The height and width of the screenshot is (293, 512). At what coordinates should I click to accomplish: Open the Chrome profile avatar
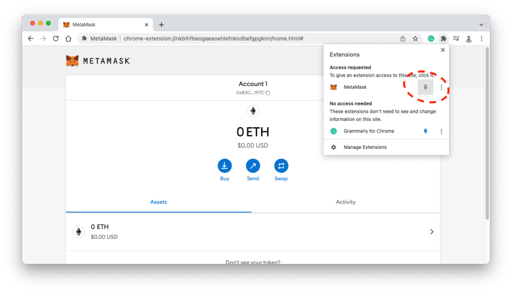[x=468, y=39]
